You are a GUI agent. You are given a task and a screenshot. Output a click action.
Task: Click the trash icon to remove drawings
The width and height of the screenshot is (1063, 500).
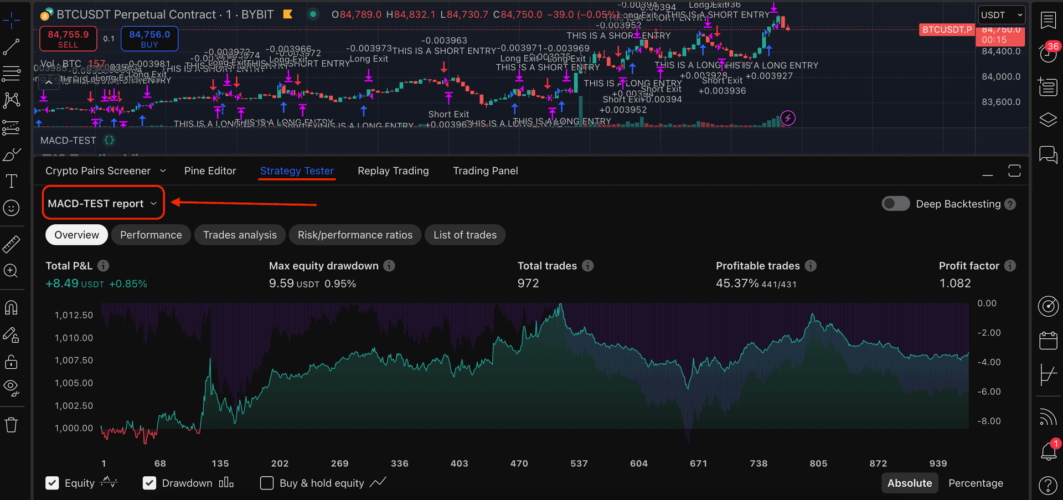(x=12, y=425)
